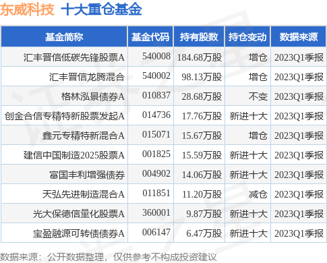Click holding 17.76万股
Screen dimensions: 327x263
point(202,116)
